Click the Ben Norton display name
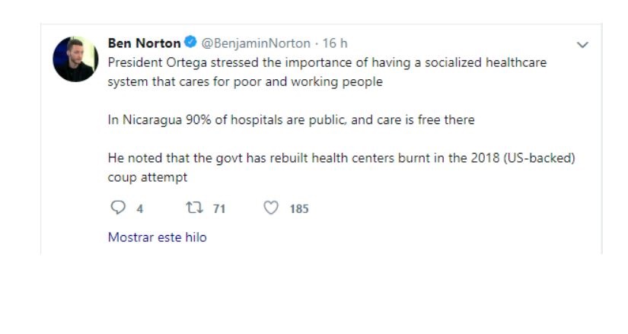 [x=145, y=43]
